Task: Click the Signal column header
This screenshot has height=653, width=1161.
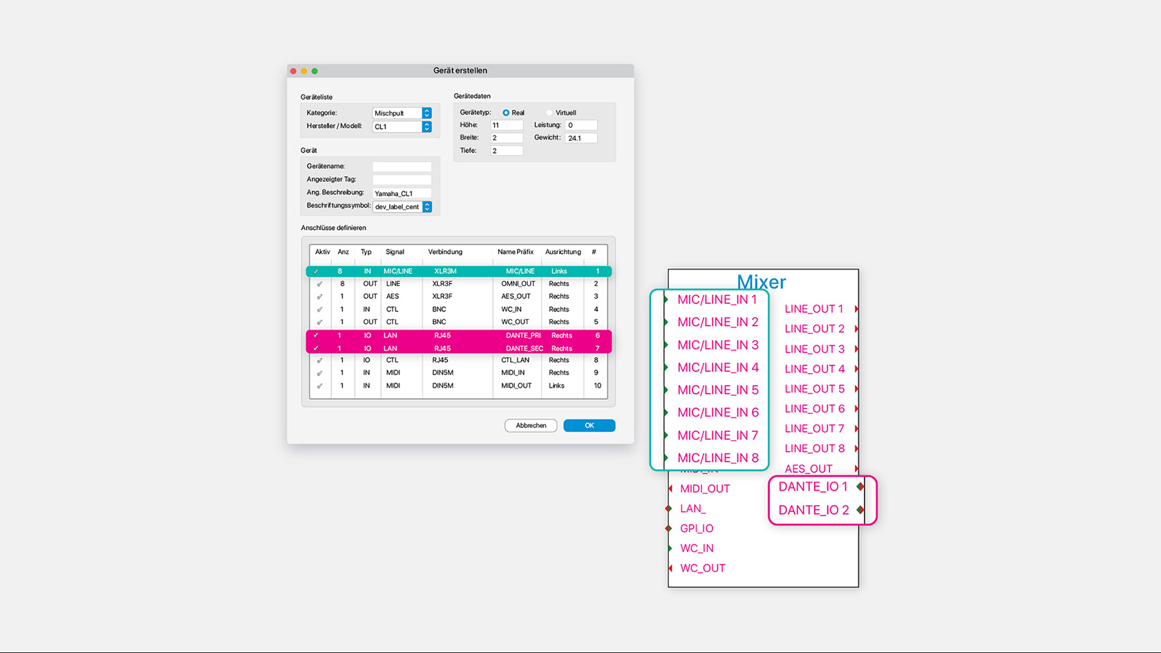Action: pyautogui.click(x=395, y=252)
